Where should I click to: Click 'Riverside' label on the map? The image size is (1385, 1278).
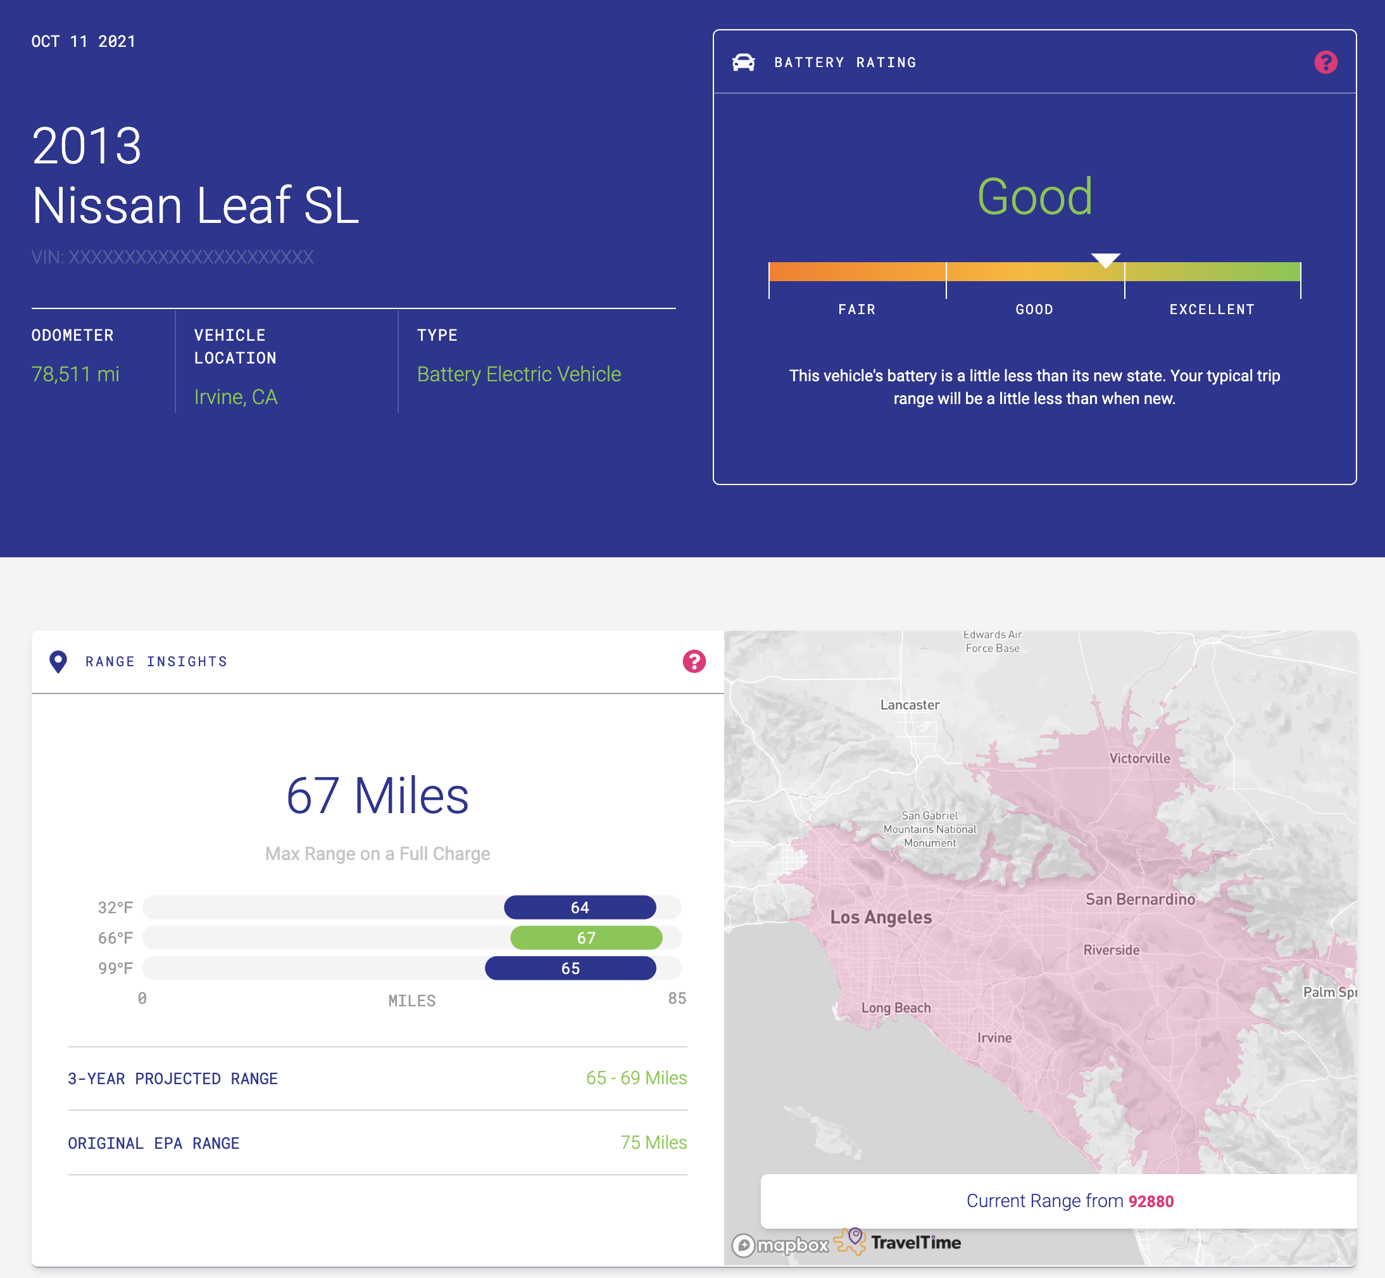(1112, 949)
